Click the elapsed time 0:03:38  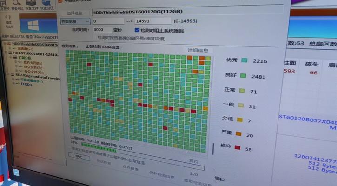pos(93,141)
